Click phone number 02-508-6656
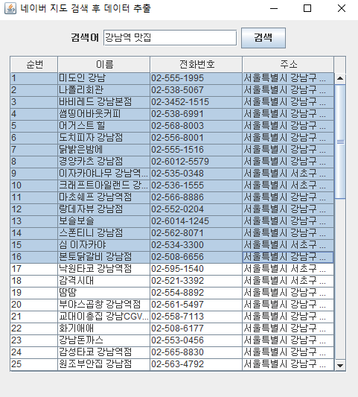The height and width of the screenshot is (397, 358). point(196,257)
